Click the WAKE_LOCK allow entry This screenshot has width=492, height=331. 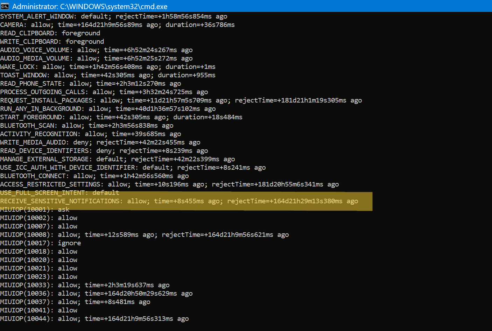click(107, 67)
